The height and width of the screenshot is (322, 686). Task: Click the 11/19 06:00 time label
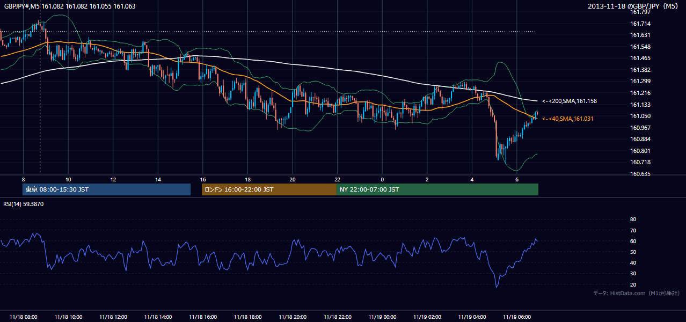tap(517, 317)
